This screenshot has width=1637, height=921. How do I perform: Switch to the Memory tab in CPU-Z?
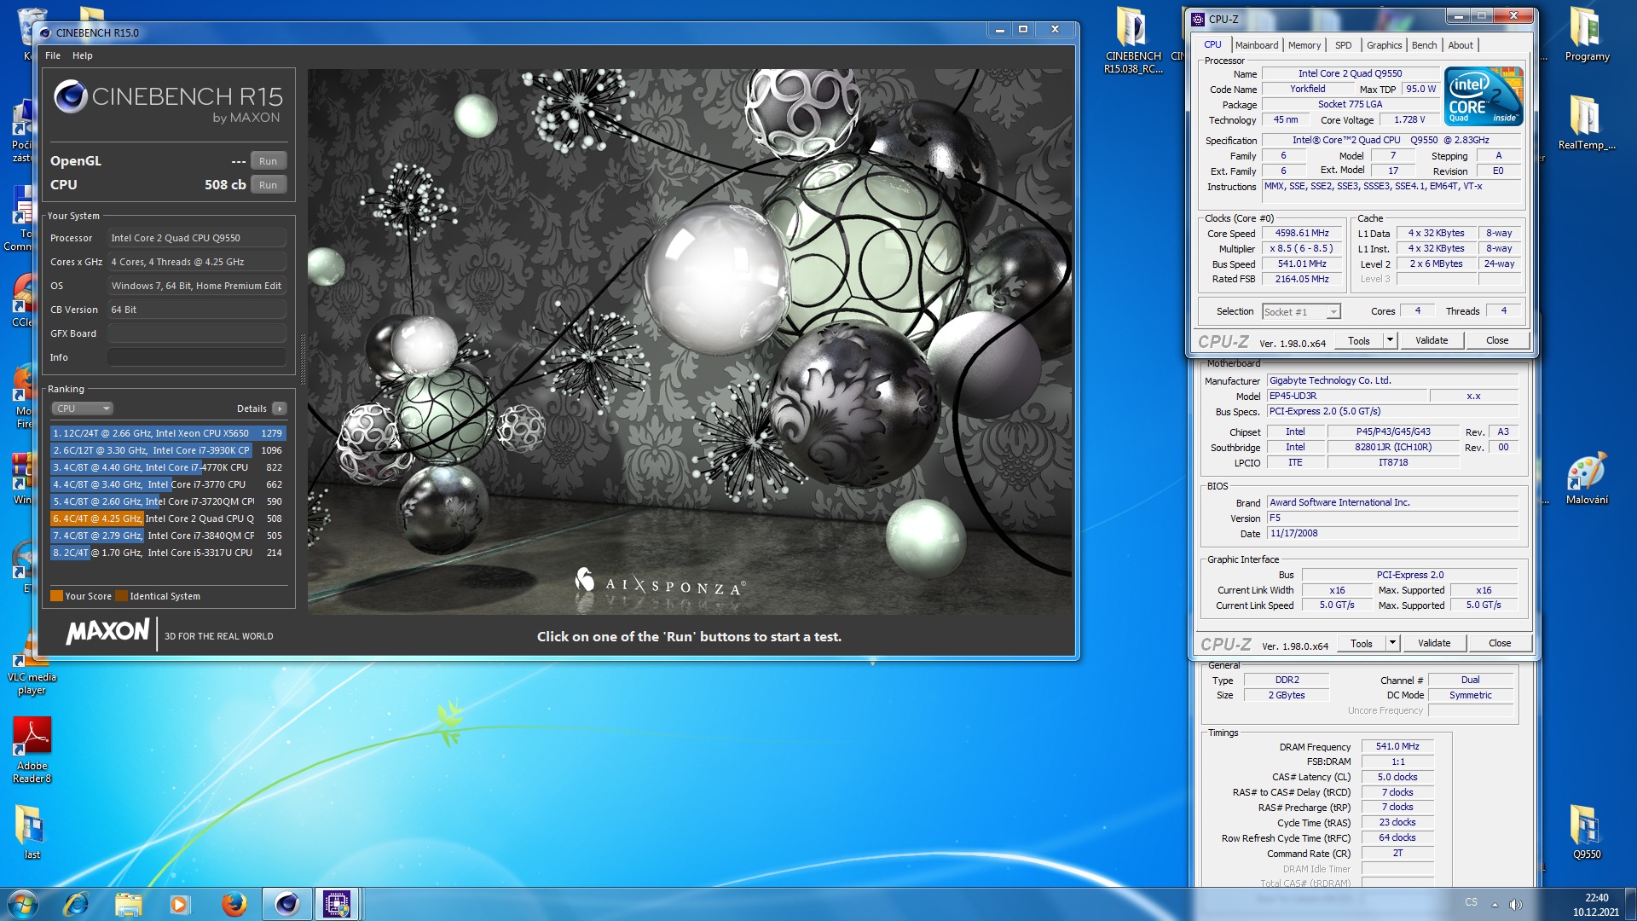click(1304, 45)
